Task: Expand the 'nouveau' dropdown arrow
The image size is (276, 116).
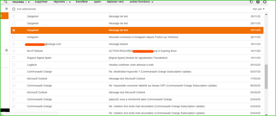Action: [29, 2]
